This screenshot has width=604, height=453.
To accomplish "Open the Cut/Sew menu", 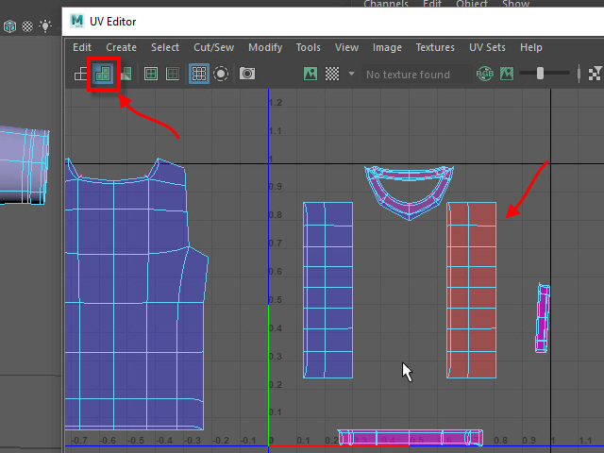I will pyautogui.click(x=213, y=47).
